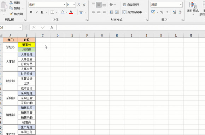
Task: Click the phonetic guide (文) icon
Action: [x=81, y=12]
